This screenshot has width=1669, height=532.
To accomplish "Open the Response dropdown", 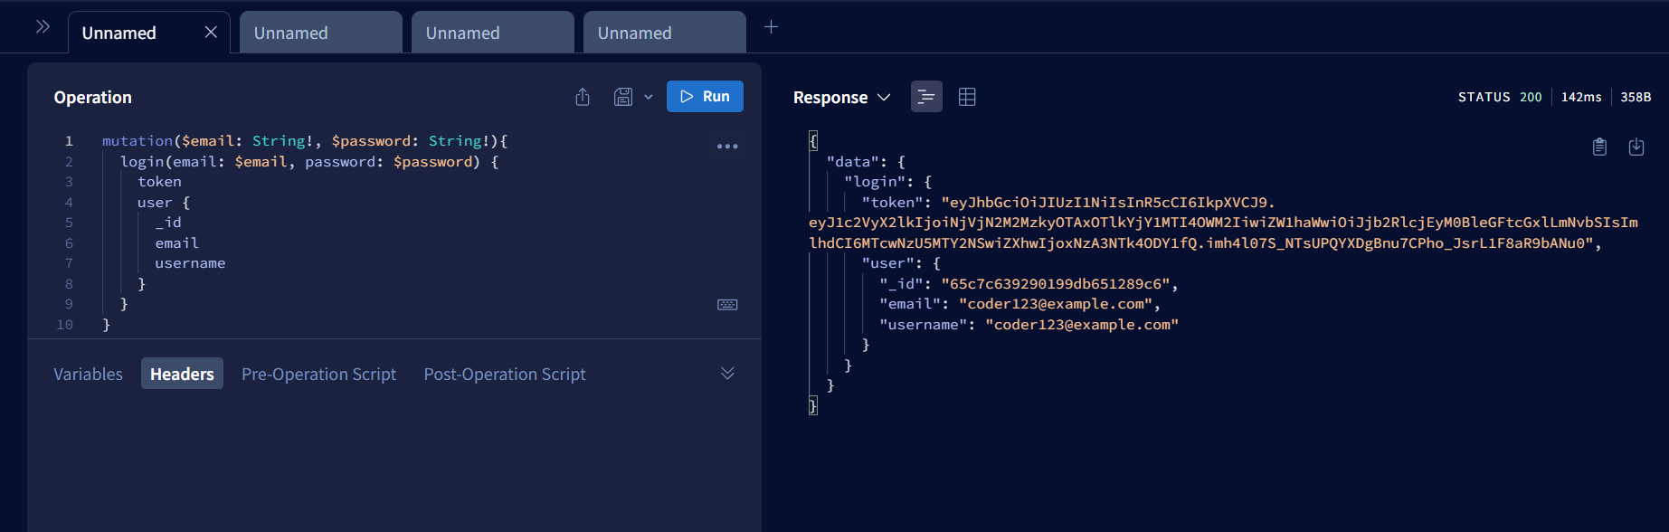I will (x=841, y=97).
